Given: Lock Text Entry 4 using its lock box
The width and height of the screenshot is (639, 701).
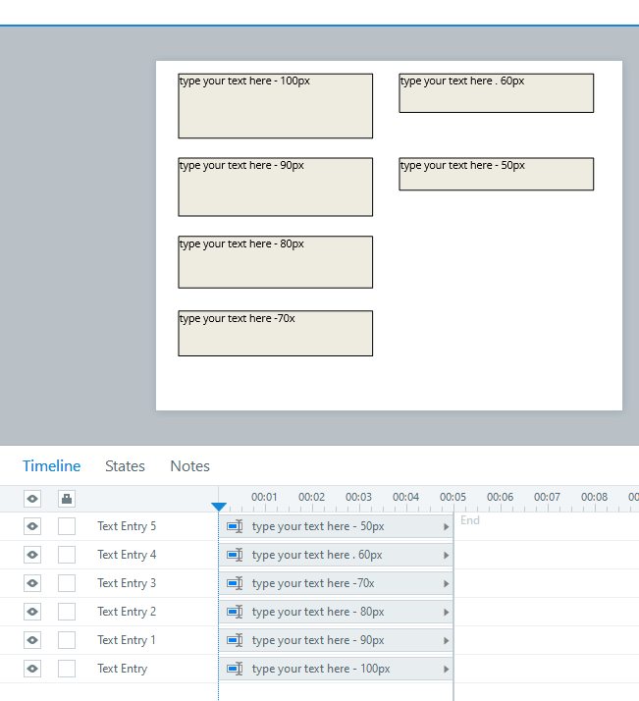Looking at the screenshot, I should click(x=67, y=555).
